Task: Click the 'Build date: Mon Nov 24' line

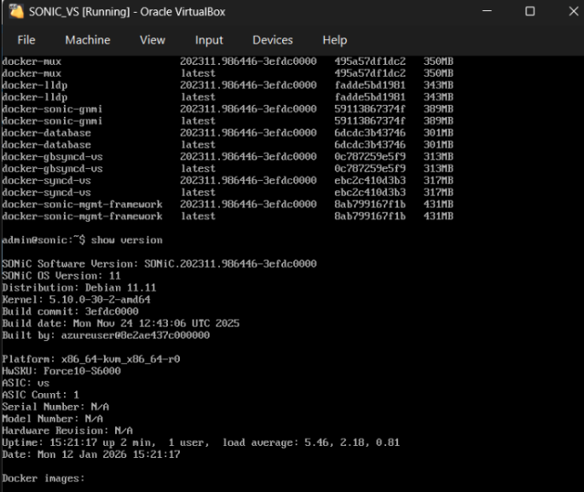Action: coord(121,323)
